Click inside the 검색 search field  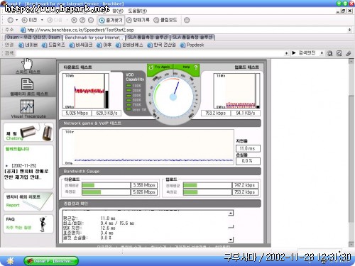(x=150, y=53)
